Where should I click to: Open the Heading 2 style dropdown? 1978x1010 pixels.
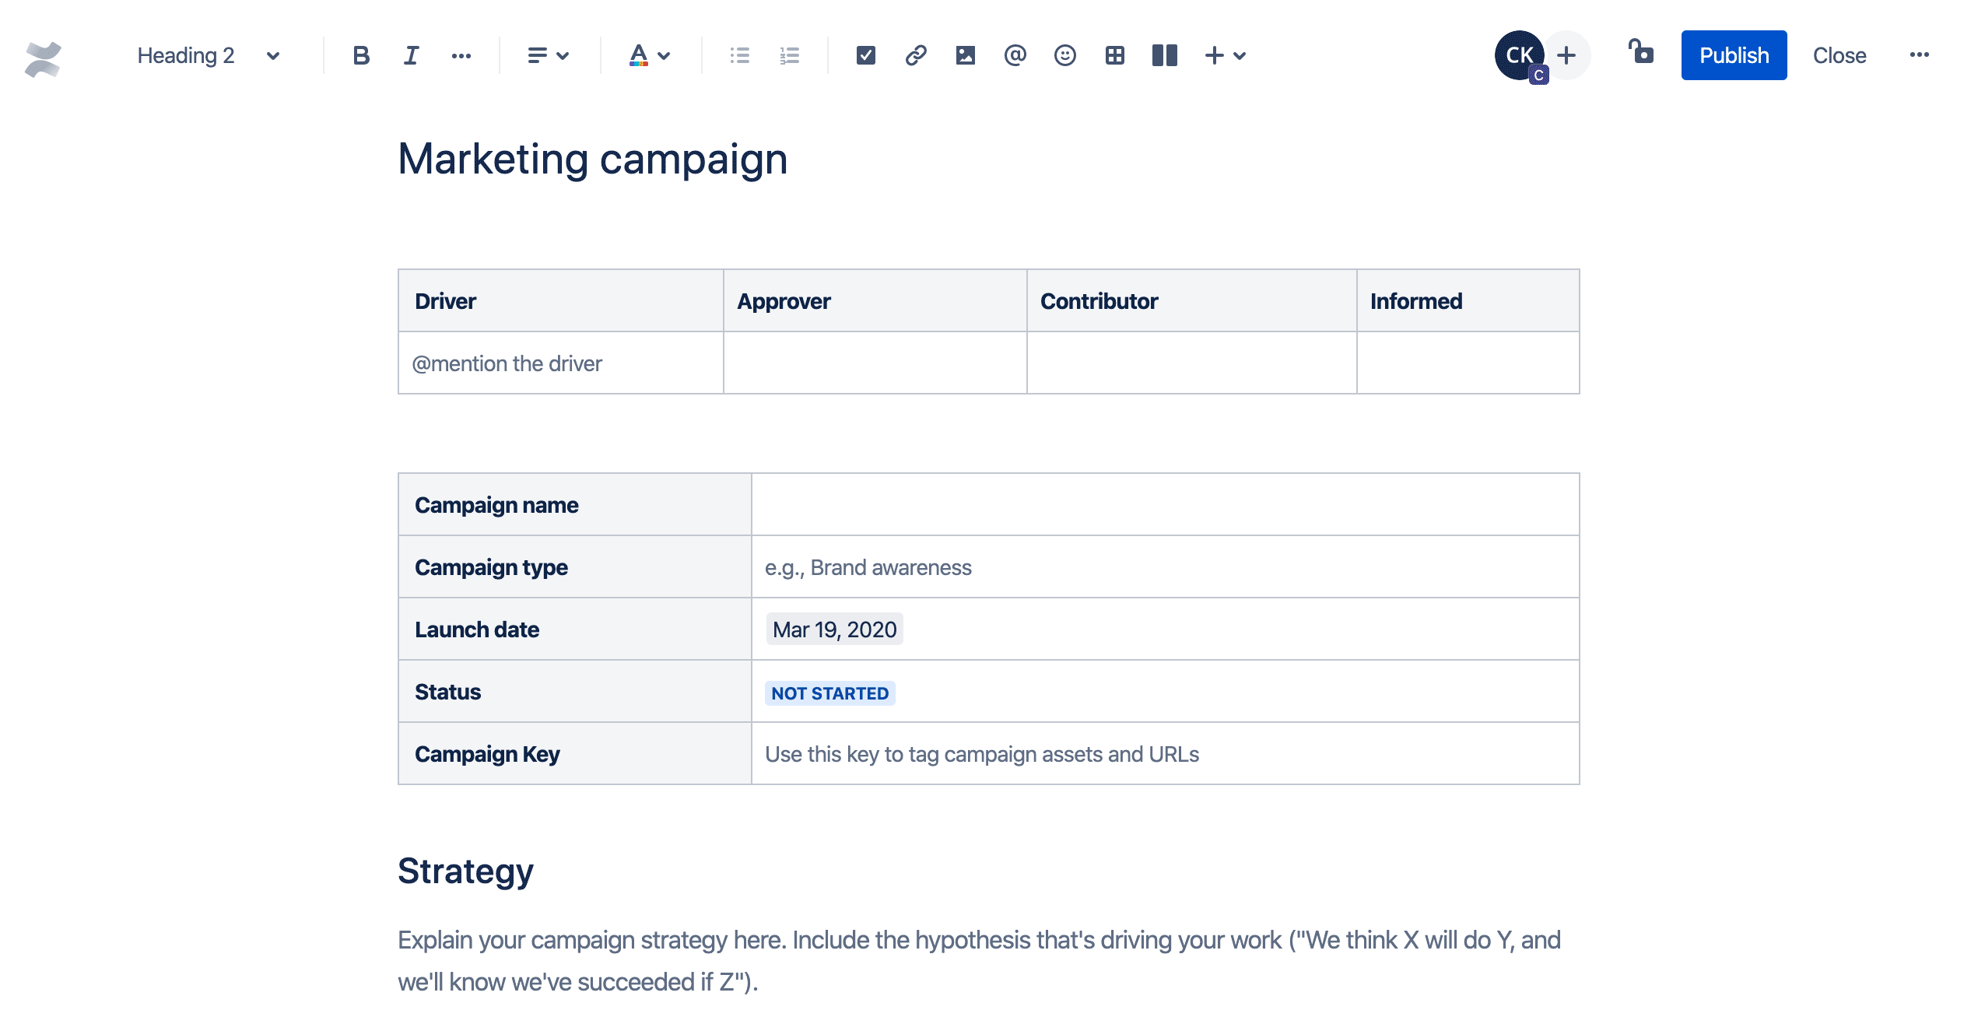206,54
